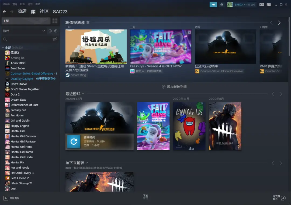291x205 pixels.
Task: Open Friends and Chat icon
Action: 283,198
